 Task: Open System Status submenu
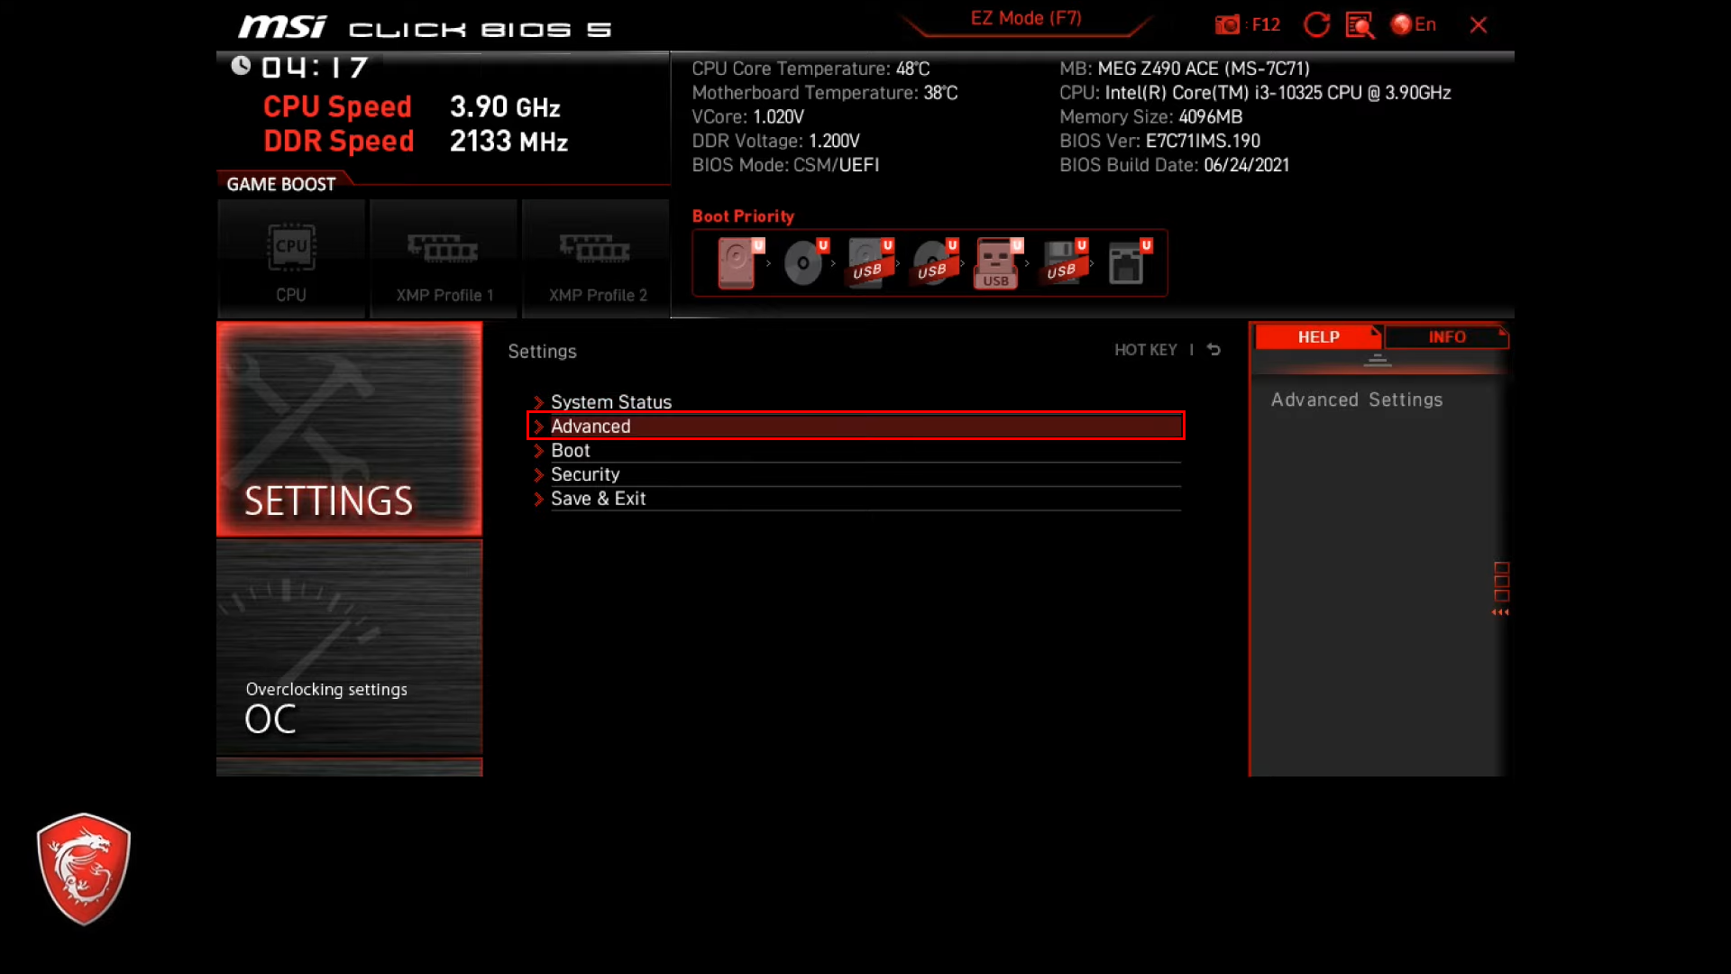tap(856, 402)
